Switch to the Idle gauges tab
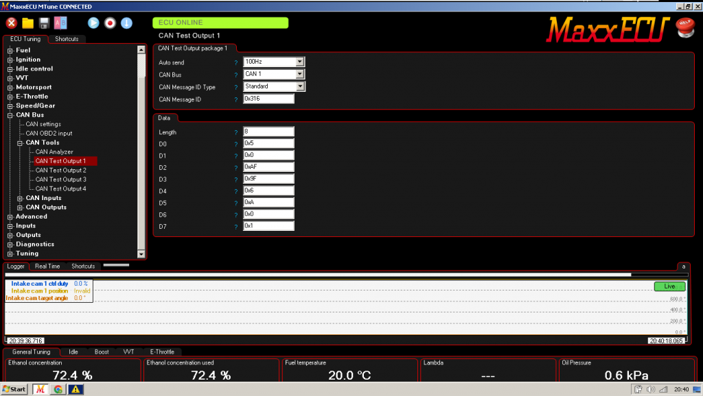This screenshot has height=396, width=703. tap(73, 351)
